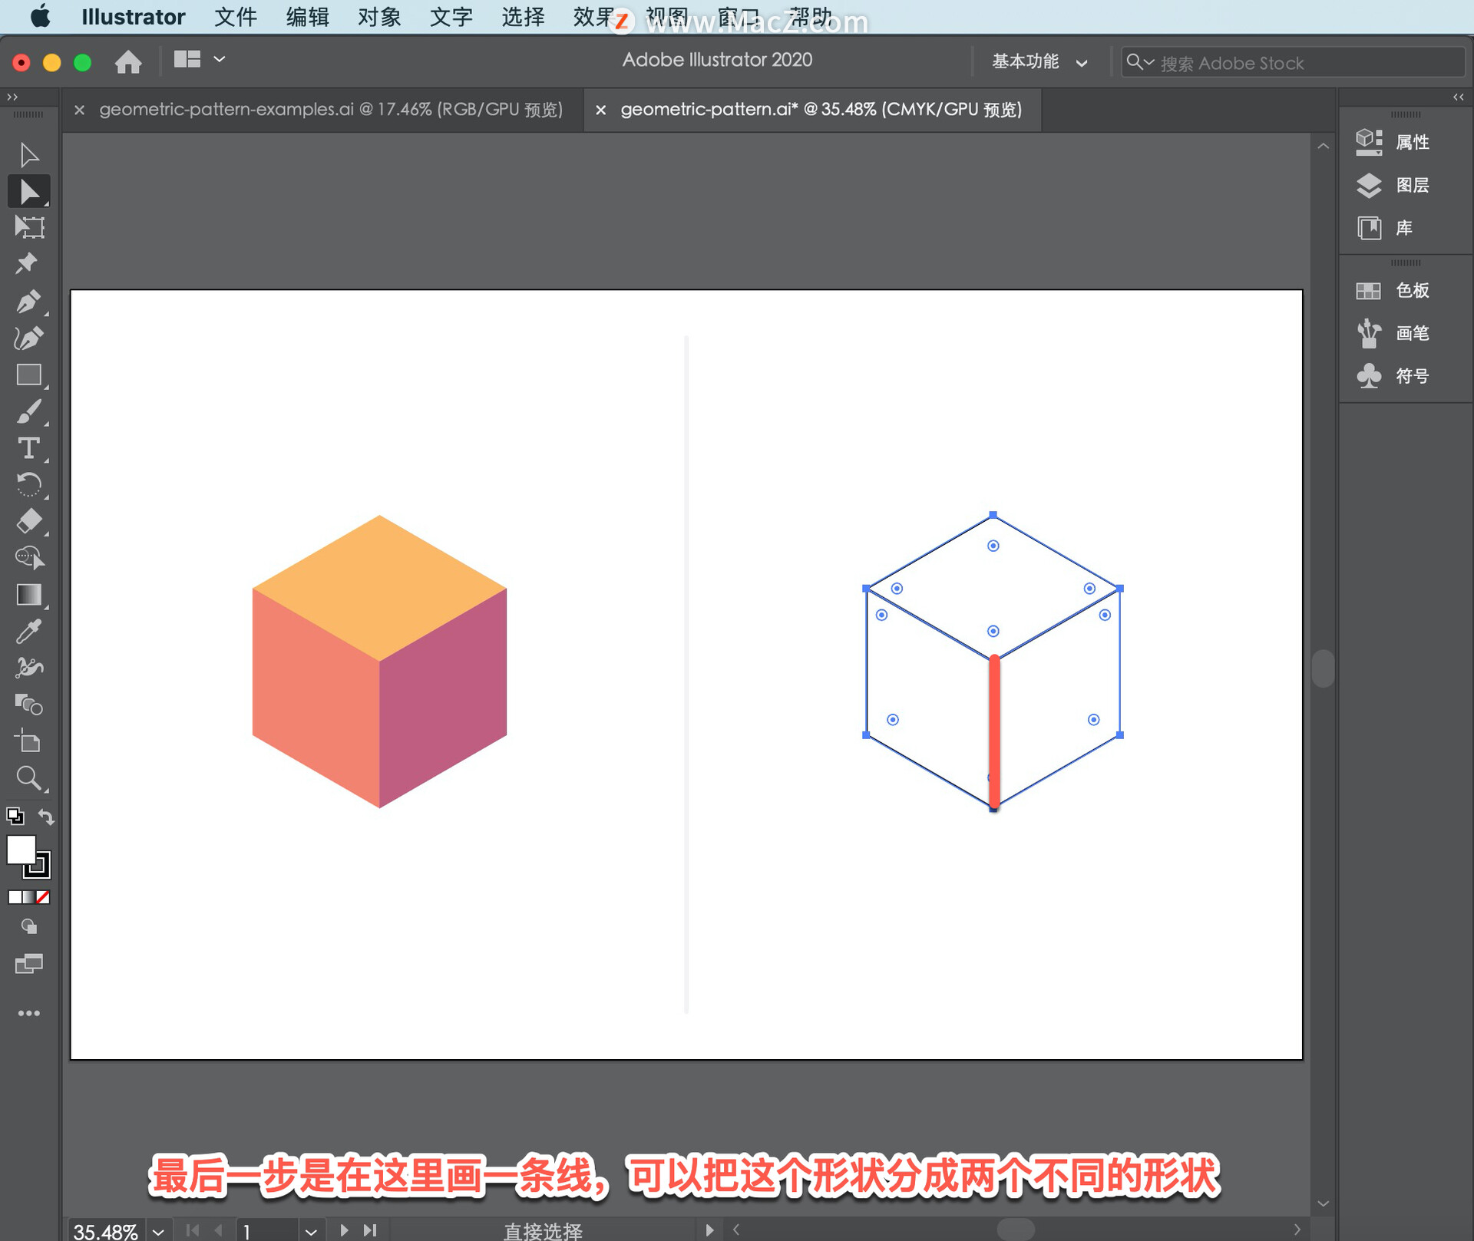Viewport: 1474px width, 1241px height.
Task: Go to next artboard
Action: tap(344, 1230)
